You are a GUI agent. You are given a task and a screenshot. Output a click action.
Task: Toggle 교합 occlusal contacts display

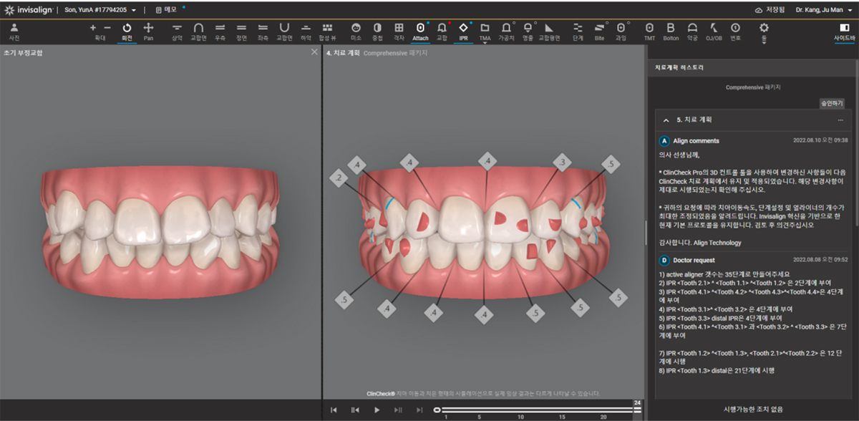tap(442, 31)
